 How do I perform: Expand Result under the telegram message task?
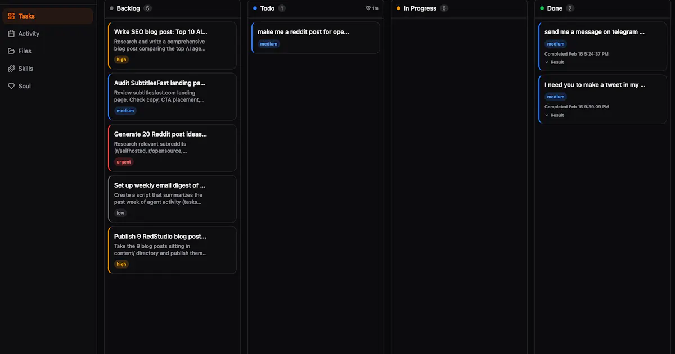(x=555, y=62)
